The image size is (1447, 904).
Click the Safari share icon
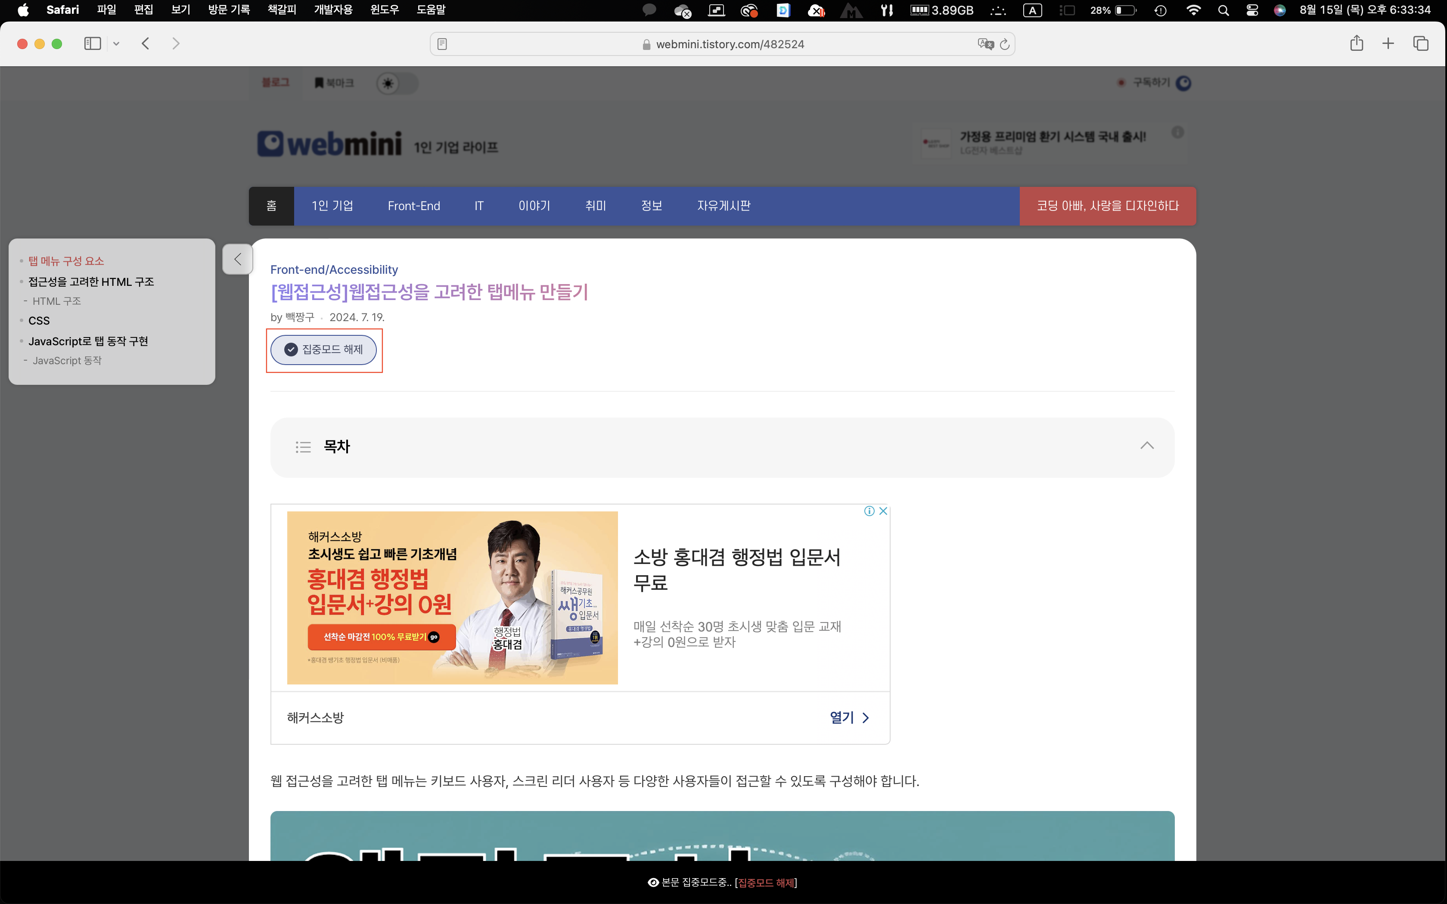click(1356, 43)
